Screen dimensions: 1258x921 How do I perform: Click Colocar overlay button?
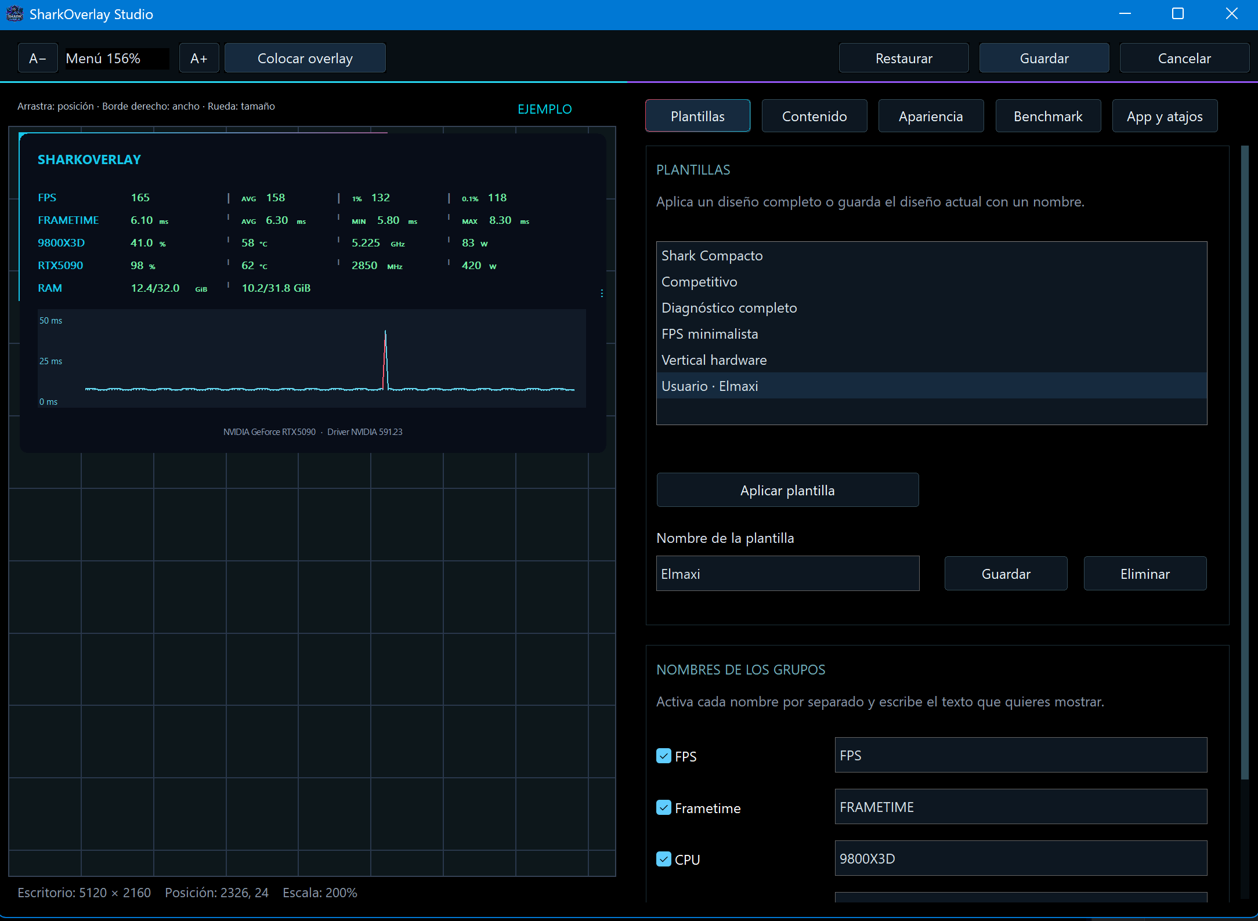point(305,58)
